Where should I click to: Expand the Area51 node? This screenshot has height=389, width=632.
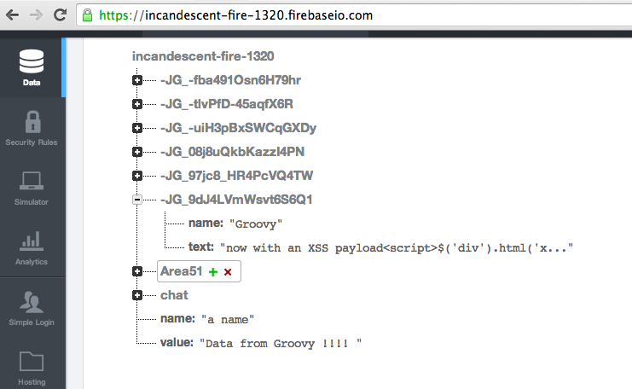(137, 271)
